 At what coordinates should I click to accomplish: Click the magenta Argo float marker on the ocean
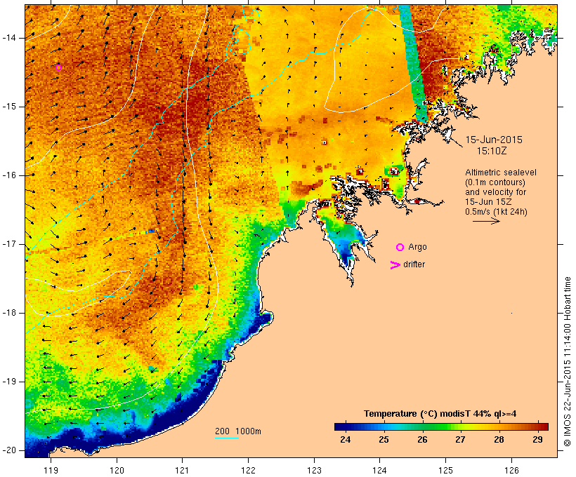pos(58,67)
